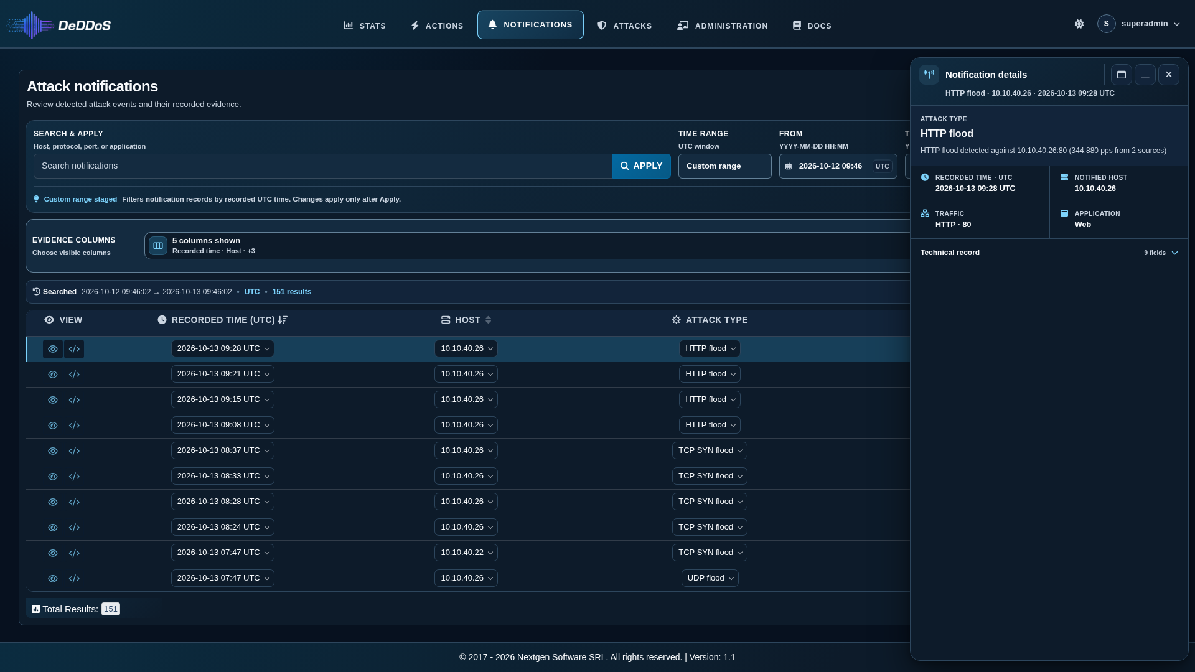Screen dimensions: 1195x672
Task: Open TCP SYN flood dropdown in 08:28 row
Action: (x=710, y=502)
